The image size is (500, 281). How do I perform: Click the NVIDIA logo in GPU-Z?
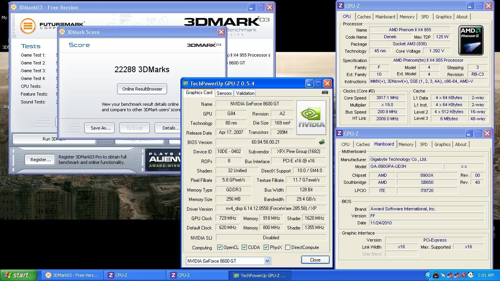(x=311, y=118)
